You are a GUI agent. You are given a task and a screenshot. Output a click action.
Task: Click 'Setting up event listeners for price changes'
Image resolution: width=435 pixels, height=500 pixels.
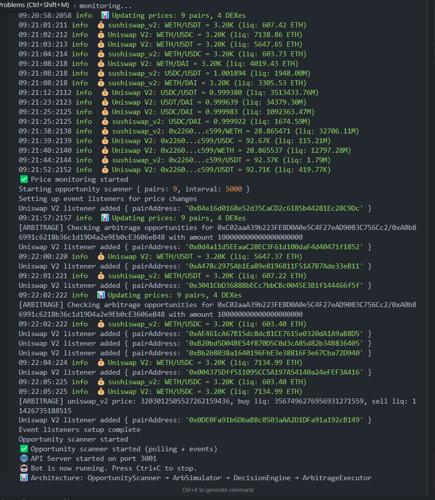coord(107,198)
